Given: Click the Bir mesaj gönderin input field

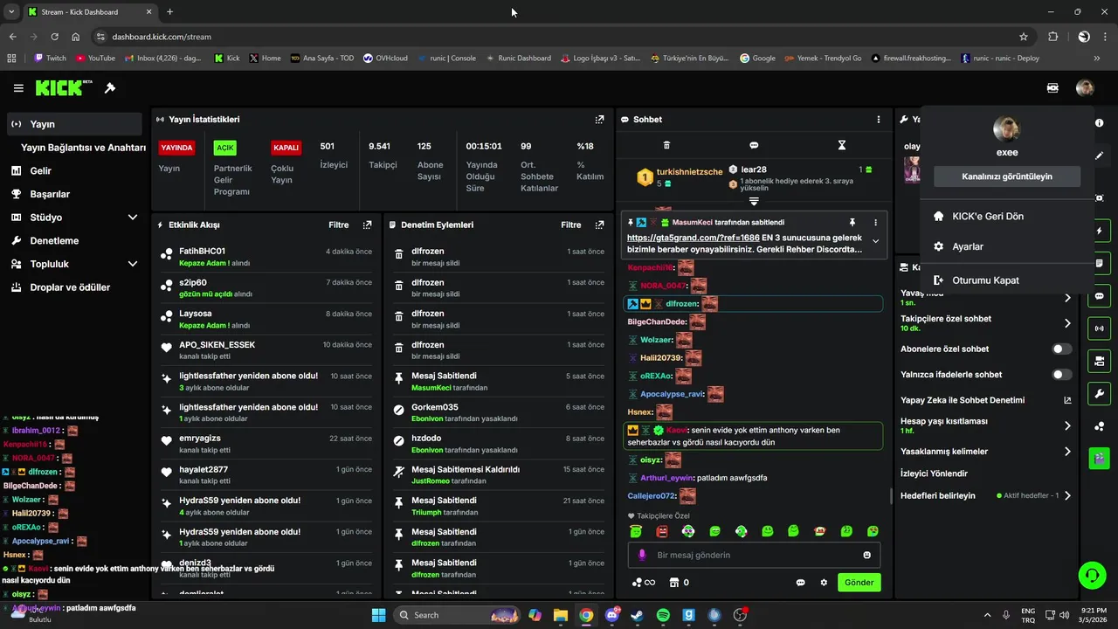Looking at the screenshot, I should tap(754, 555).
